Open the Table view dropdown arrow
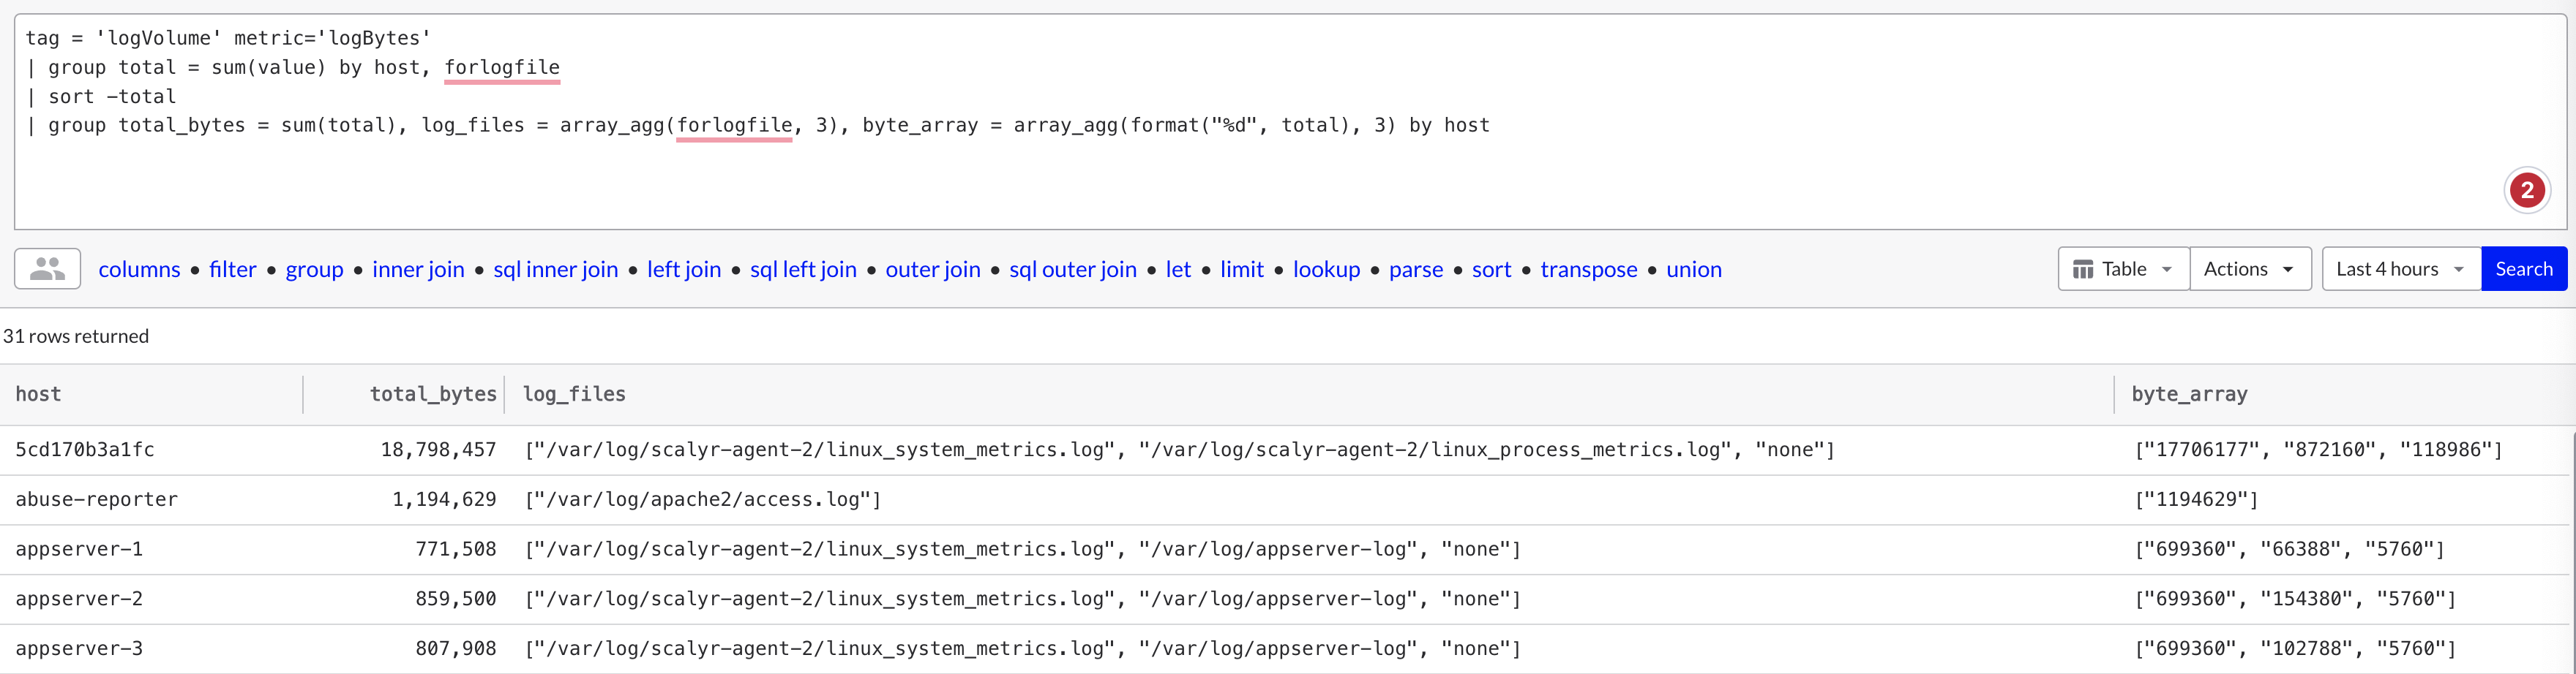Image resolution: width=2576 pixels, height=674 pixels. (x=2167, y=270)
